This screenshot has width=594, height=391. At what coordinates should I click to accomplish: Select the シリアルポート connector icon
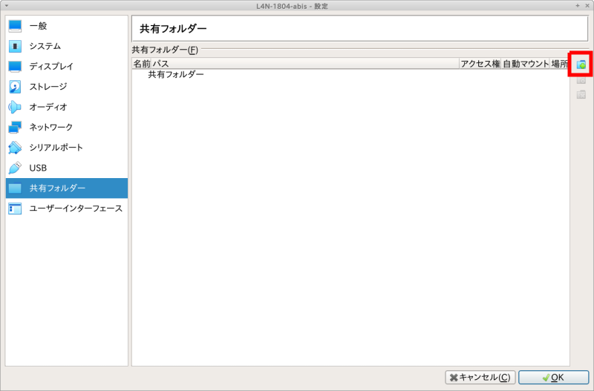pyautogui.click(x=15, y=148)
